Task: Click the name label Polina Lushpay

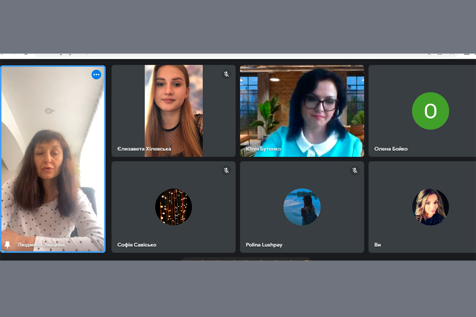Action: coord(264,245)
